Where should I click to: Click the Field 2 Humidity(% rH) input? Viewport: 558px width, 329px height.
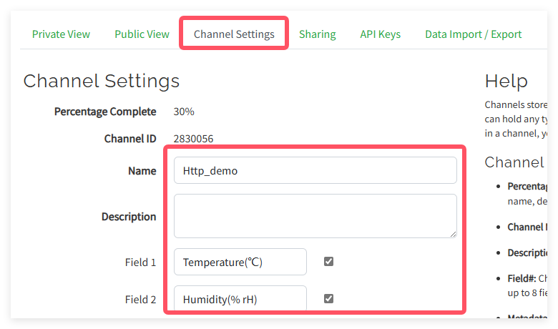(x=240, y=298)
